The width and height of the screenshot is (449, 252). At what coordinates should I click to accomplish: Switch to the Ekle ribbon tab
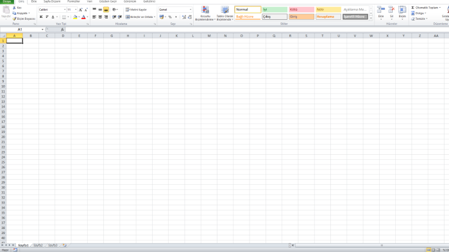coord(34,1)
